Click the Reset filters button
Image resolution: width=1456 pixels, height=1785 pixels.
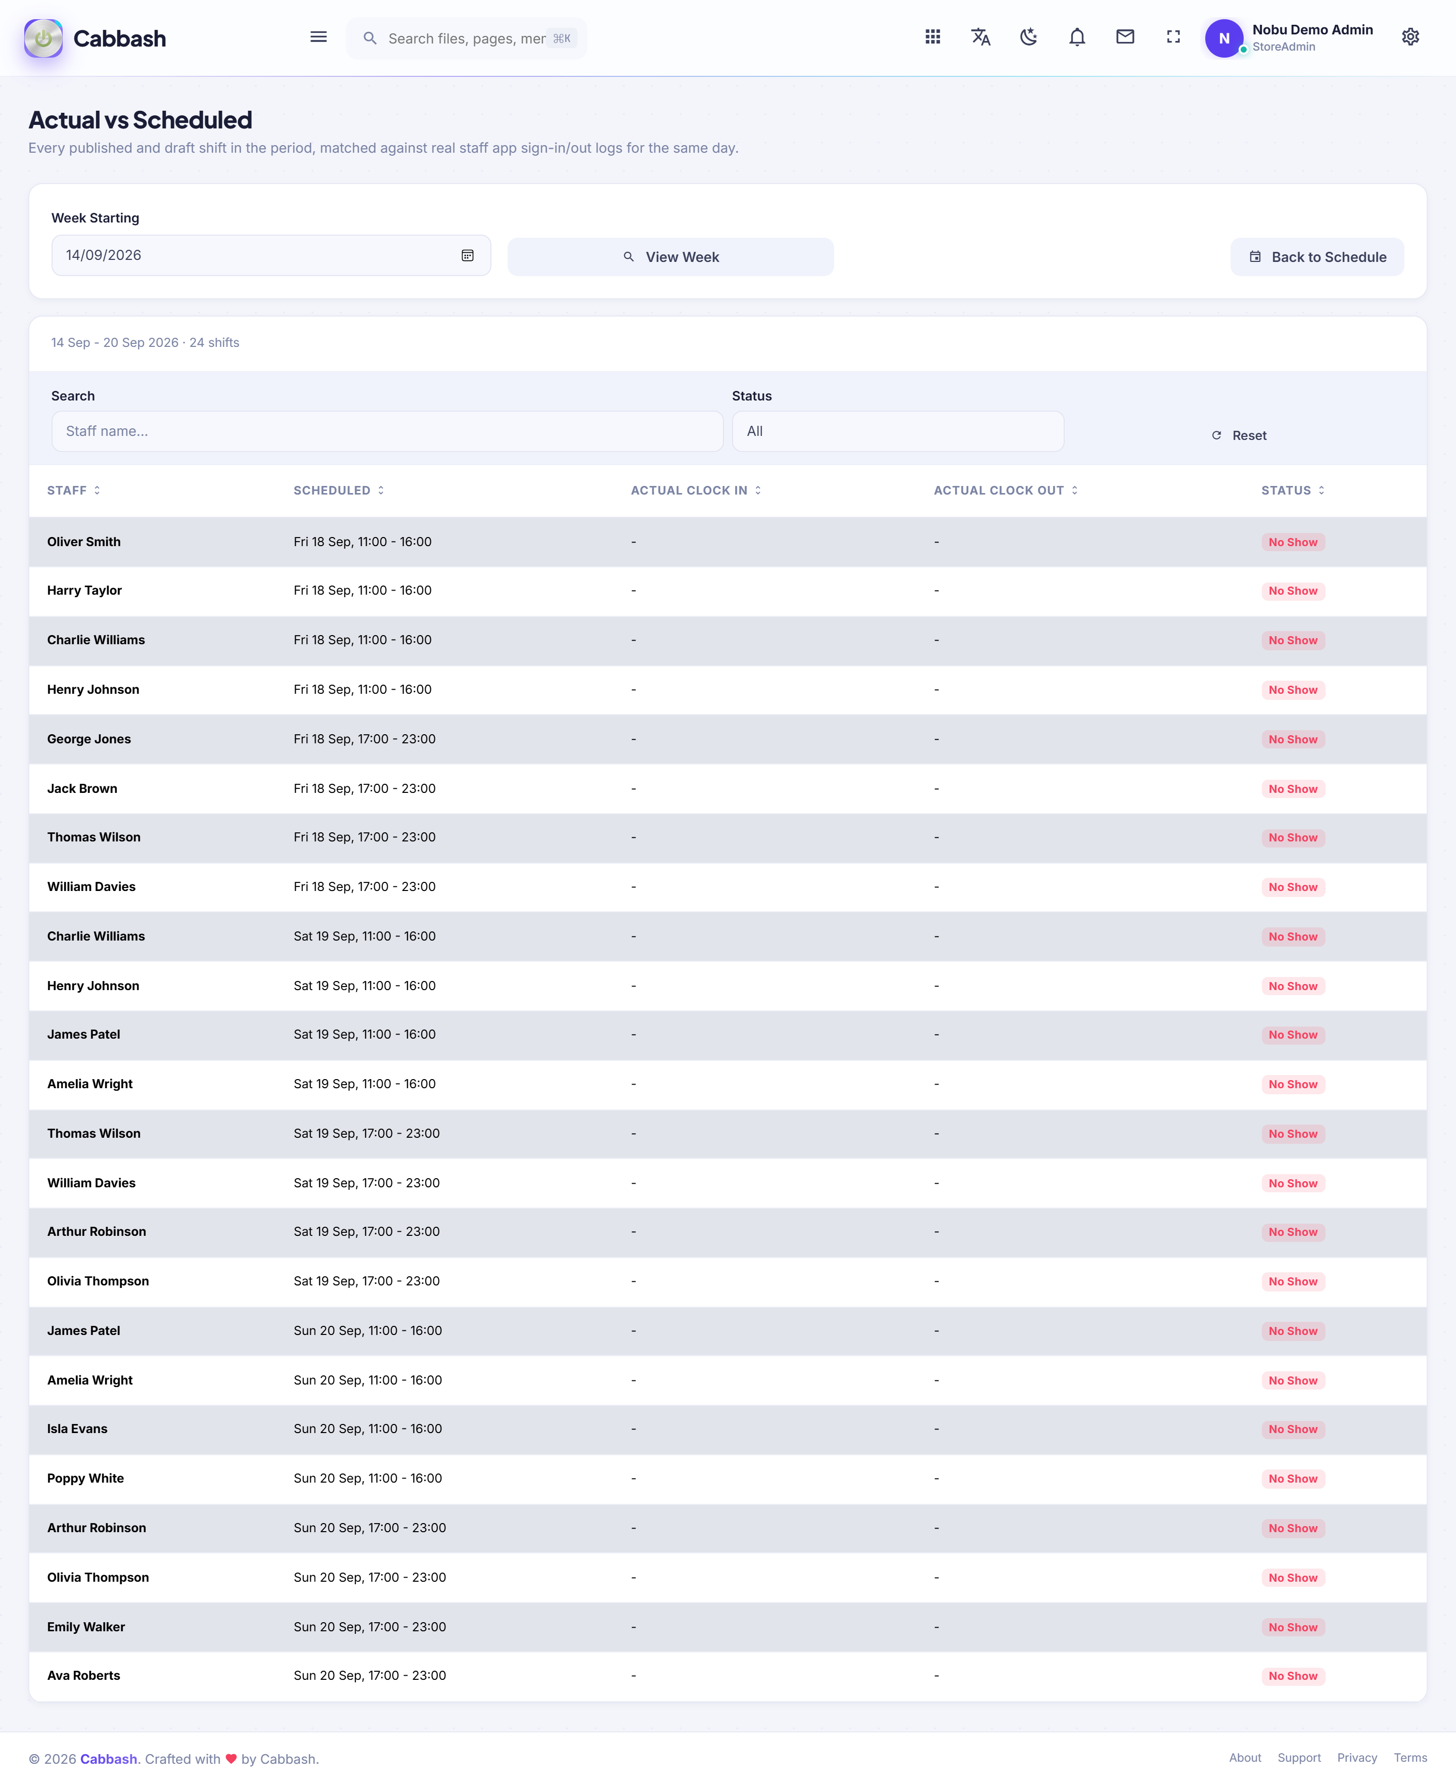[x=1239, y=435]
